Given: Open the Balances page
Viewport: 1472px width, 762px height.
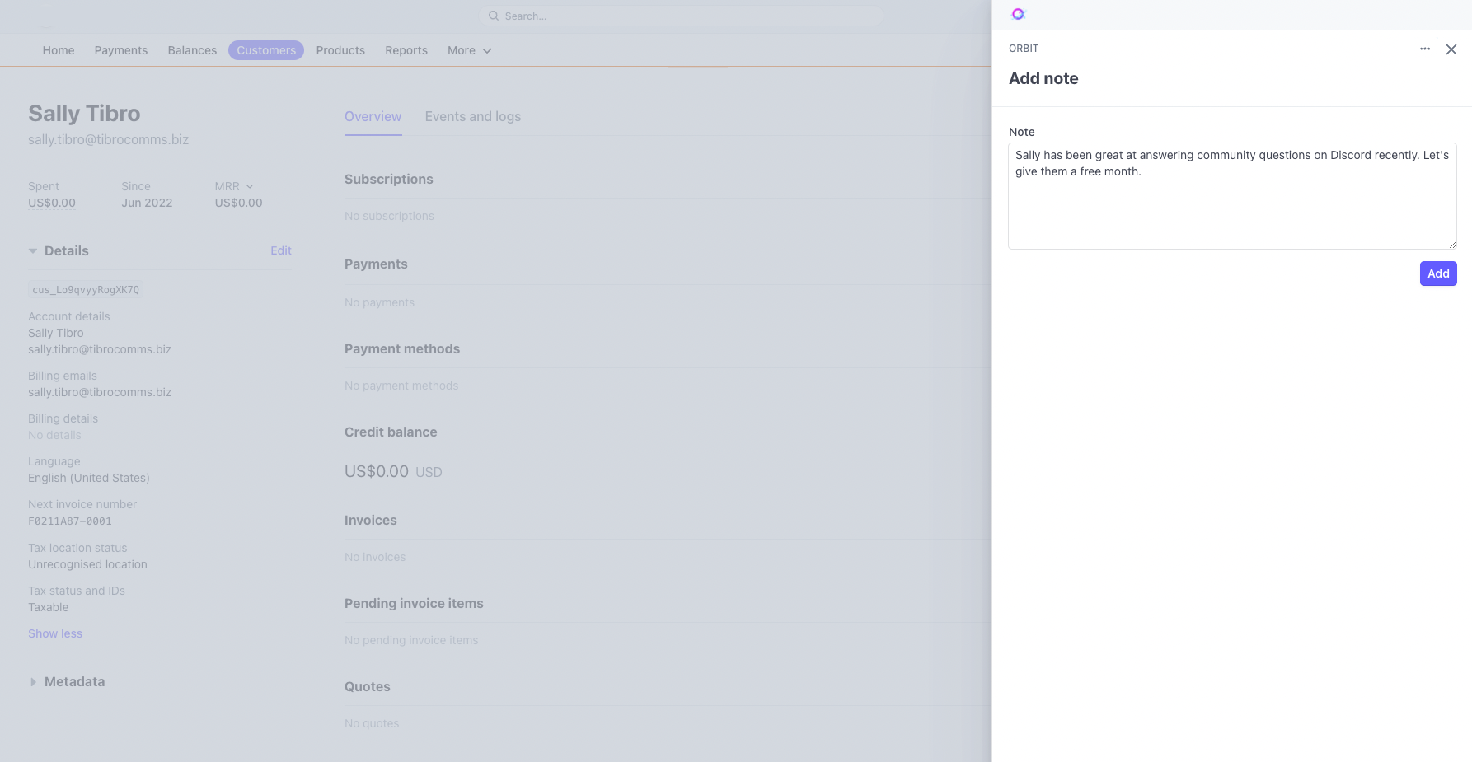Looking at the screenshot, I should pyautogui.click(x=192, y=50).
